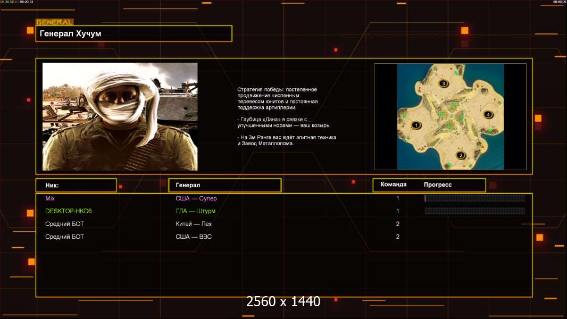Click the Ник: column header

pos(76,185)
